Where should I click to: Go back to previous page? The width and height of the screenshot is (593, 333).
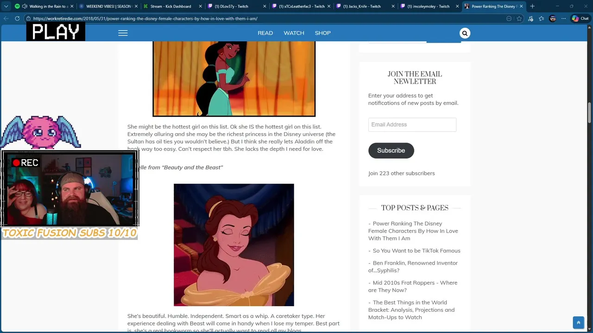pos(6,18)
